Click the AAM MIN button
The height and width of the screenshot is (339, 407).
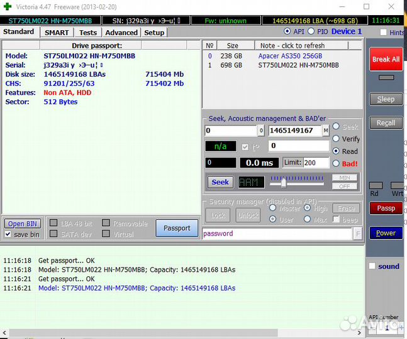point(345,178)
